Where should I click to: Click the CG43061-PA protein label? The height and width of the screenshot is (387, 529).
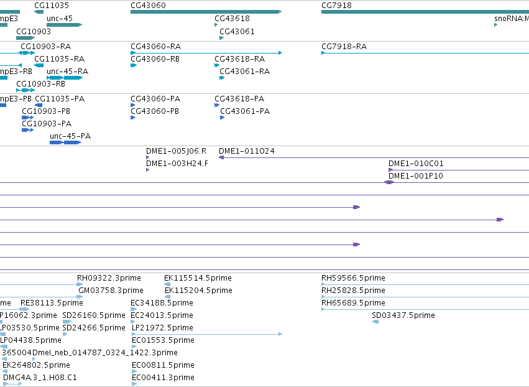(x=245, y=111)
